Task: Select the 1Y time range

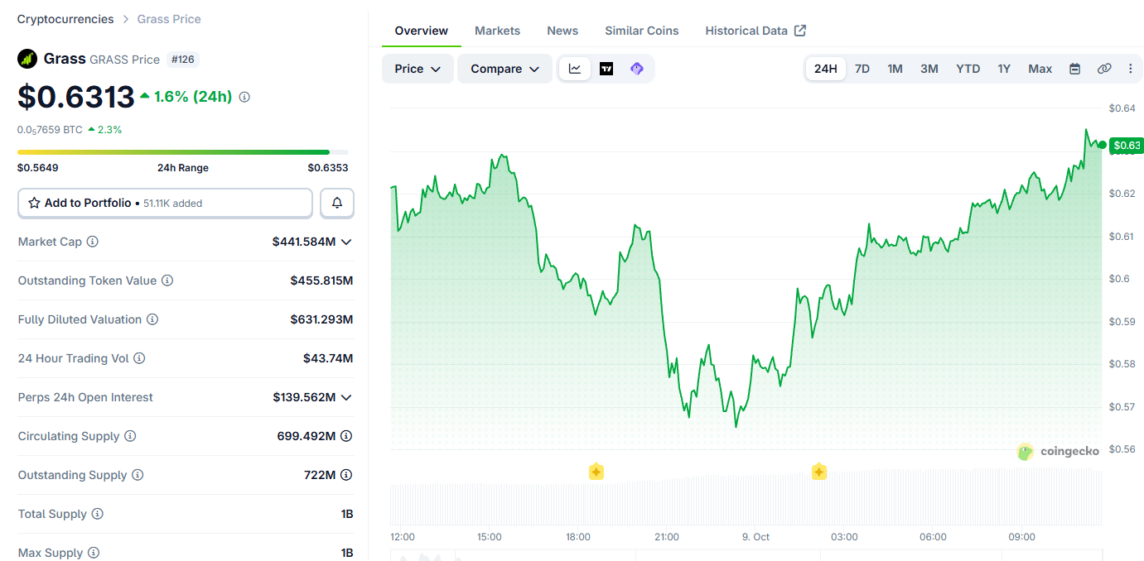Action: click(x=1004, y=69)
